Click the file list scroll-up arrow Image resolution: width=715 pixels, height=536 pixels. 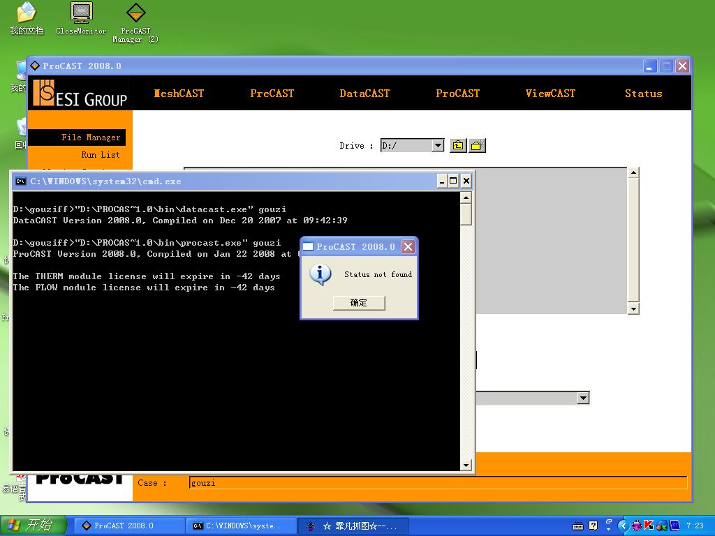point(633,173)
